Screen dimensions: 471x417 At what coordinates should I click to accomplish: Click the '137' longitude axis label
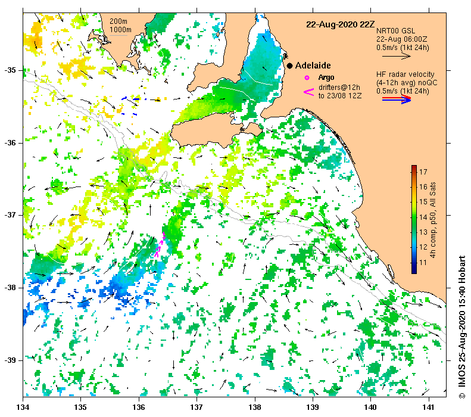pyautogui.click(x=196, y=407)
